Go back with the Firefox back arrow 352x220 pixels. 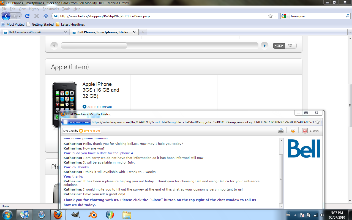point(6,16)
